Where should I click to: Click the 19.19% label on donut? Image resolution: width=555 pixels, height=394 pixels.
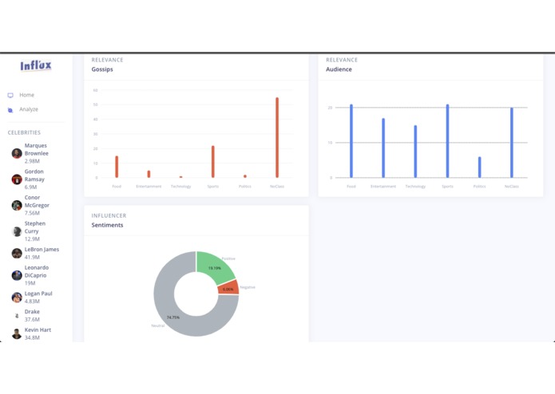pyautogui.click(x=215, y=268)
